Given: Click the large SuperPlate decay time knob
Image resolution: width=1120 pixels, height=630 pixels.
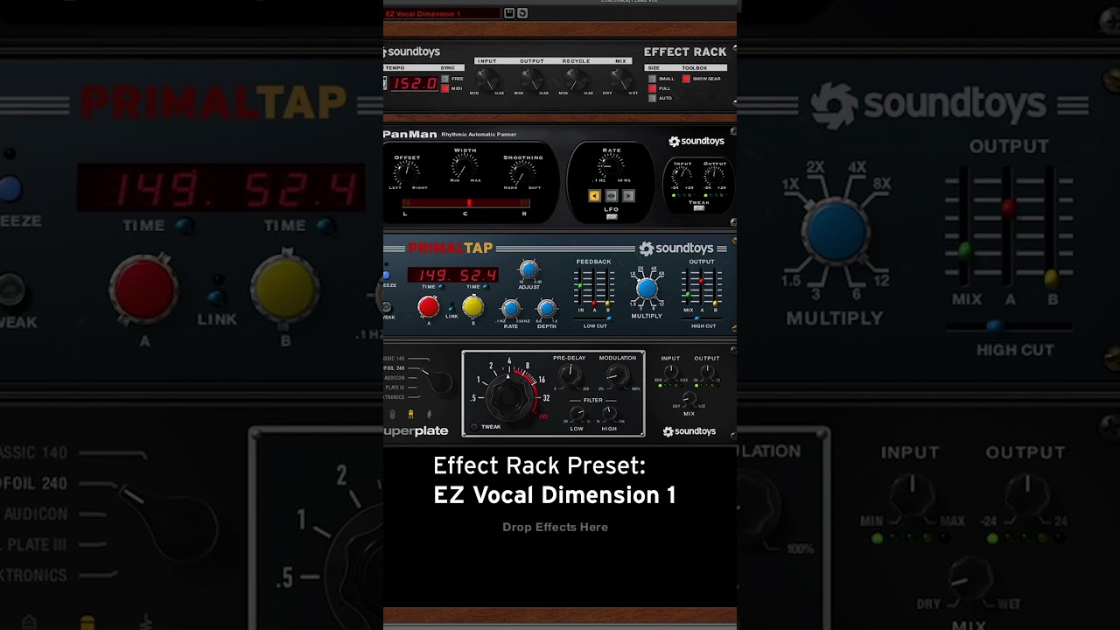Looking at the screenshot, I should tap(508, 395).
